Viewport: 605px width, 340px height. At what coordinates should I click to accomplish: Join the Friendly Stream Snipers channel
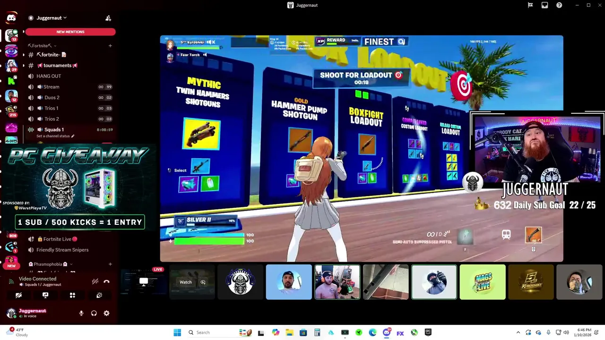(69, 250)
